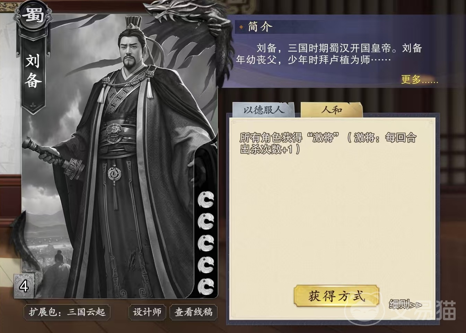This screenshot has width=466, height=333.
Task: Click the topmost jade health token
Action: coord(206,199)
